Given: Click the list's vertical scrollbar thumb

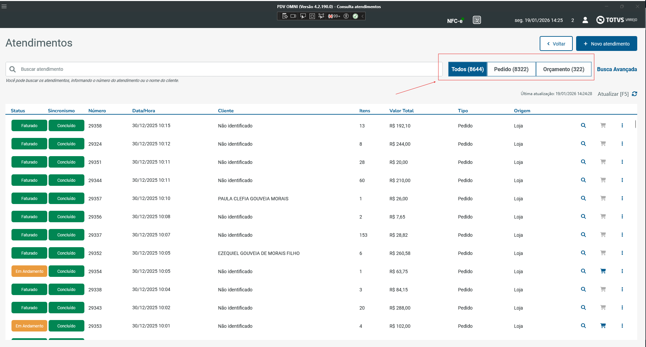Looking at the screenshot, I should click(636, 124).
